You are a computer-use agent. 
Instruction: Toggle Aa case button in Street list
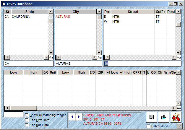coord(178,57)
